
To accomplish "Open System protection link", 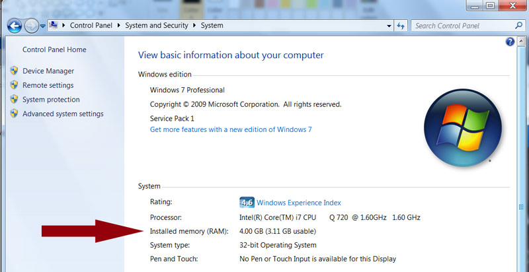I will (51, 100).
